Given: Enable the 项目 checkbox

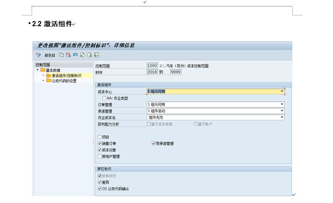Looking at the screenshot, I should [x=100, y=137].
